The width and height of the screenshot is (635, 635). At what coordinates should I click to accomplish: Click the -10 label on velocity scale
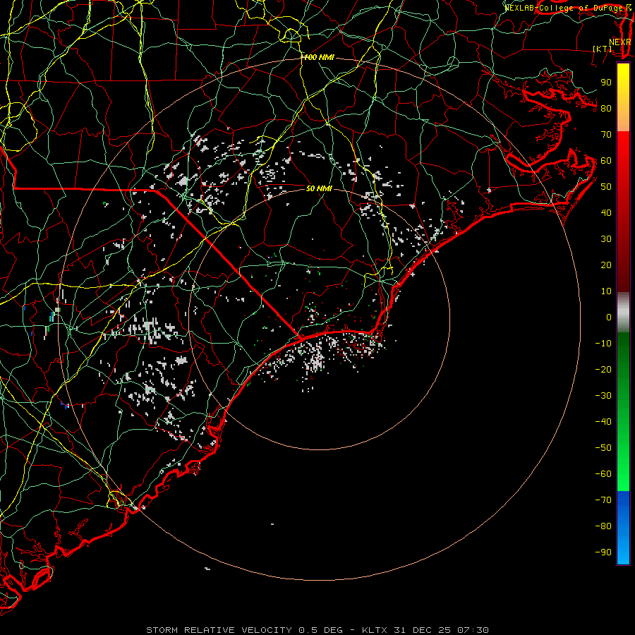603,344
